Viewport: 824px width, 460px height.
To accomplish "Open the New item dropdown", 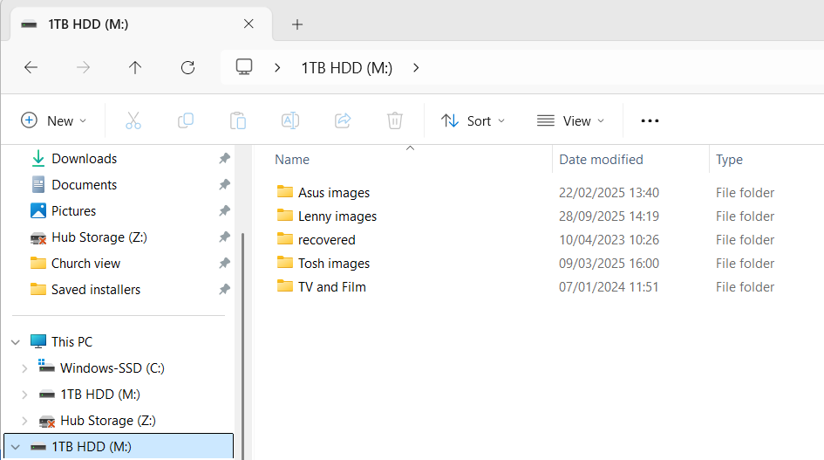I will pos(53,120).
